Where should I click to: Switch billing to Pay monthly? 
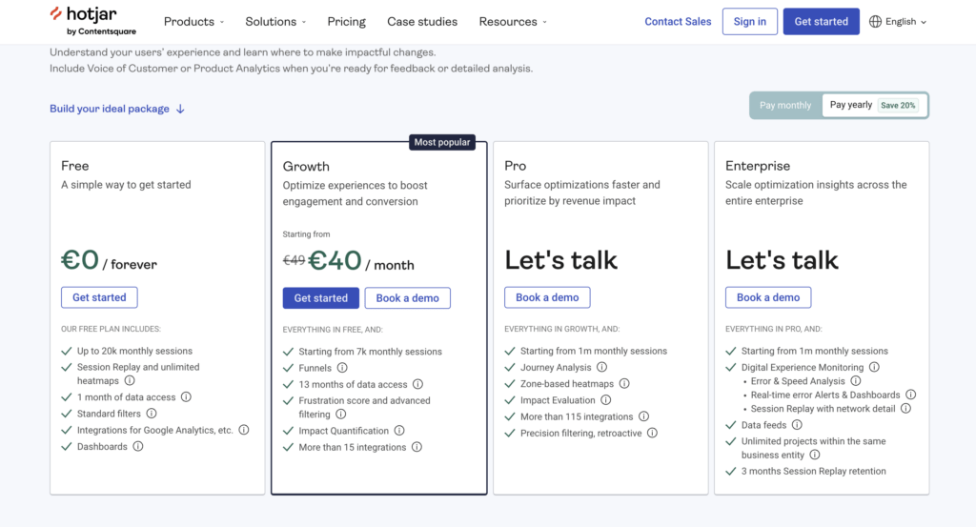[785, 106]
